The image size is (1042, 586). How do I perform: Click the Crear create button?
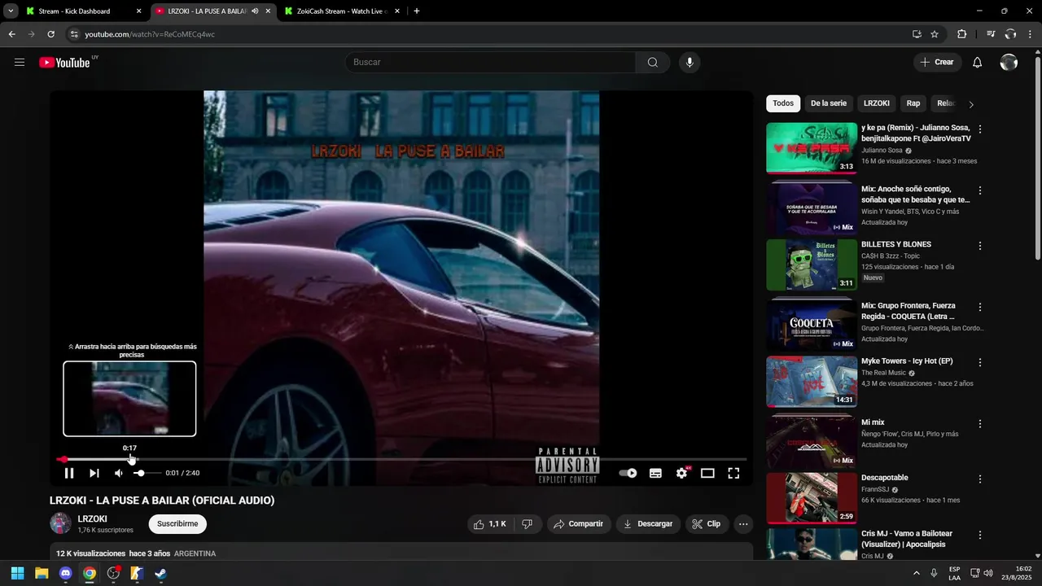tap(937, 63)
